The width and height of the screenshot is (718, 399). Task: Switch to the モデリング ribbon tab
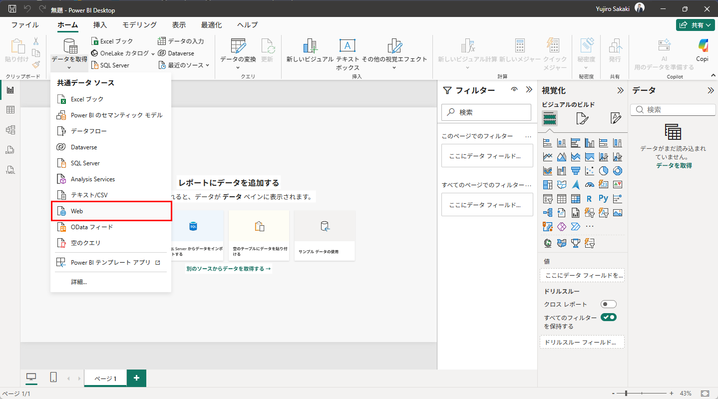140,25
